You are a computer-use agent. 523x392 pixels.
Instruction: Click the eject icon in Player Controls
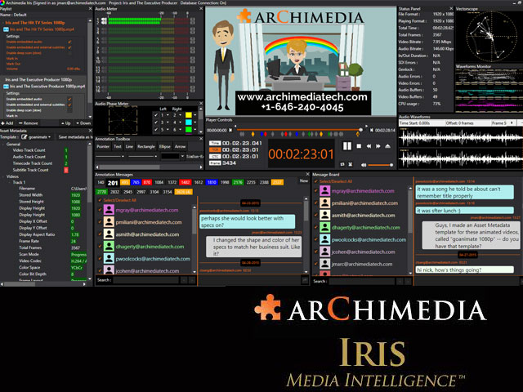(x=387, y=146)
